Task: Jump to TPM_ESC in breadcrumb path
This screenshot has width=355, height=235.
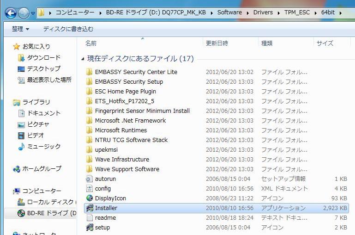Action: pos(297,12)
